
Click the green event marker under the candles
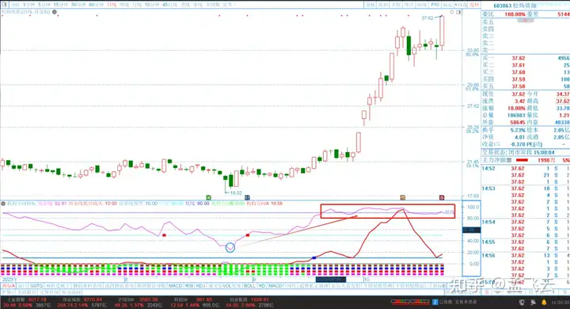(x=209, y=197)
